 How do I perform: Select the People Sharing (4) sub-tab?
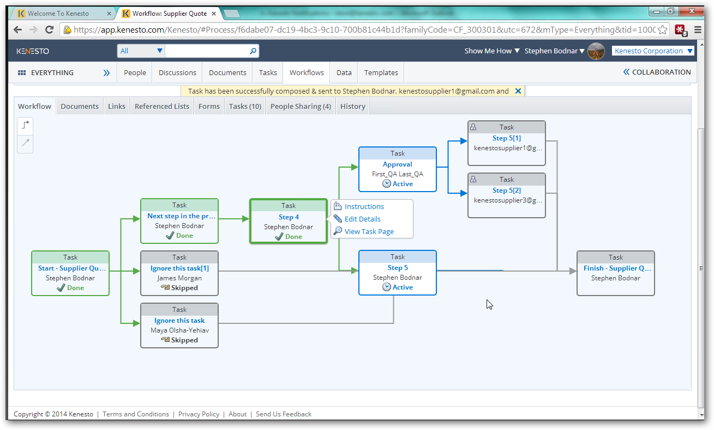pos(301,106)
